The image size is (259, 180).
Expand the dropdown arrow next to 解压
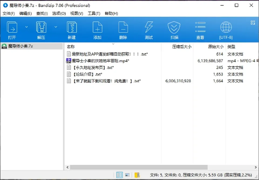(x=56, y=27)
